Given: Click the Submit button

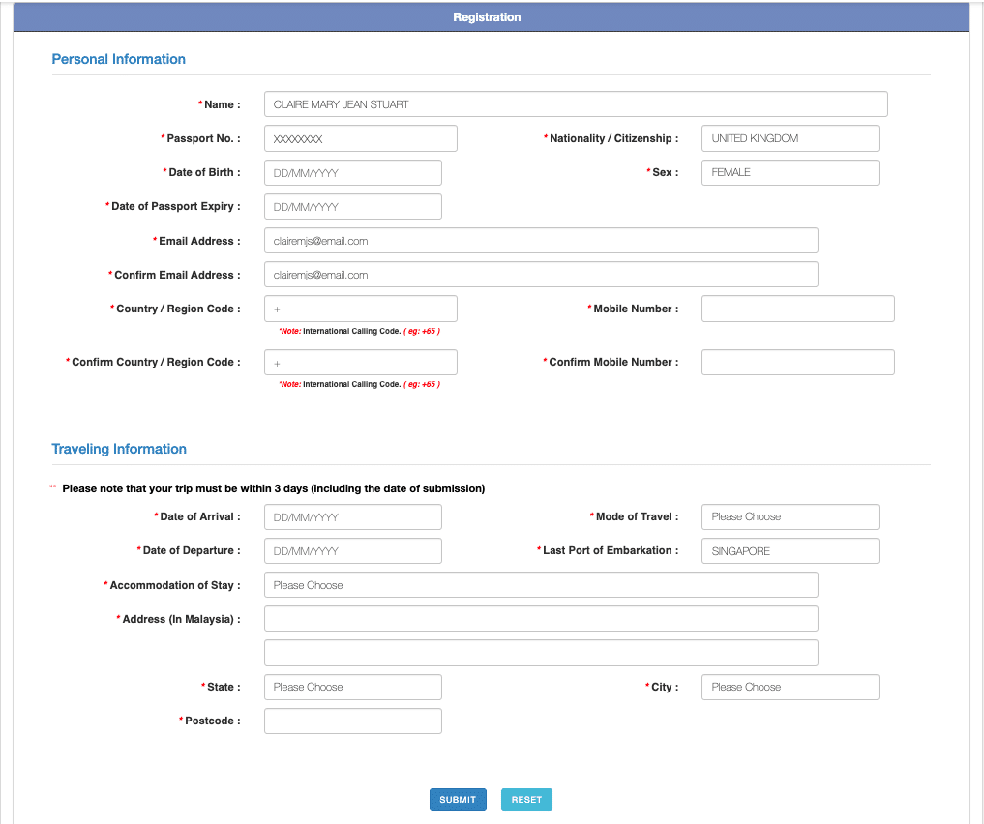Looking at the screenshot, I should (x=458, y=800).
